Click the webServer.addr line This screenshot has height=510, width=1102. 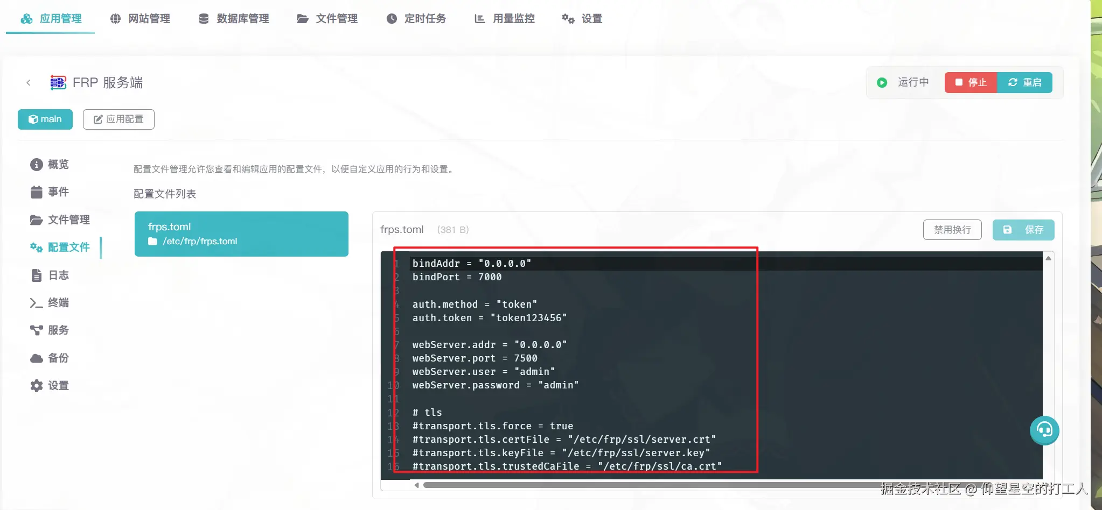click(490, 345)
